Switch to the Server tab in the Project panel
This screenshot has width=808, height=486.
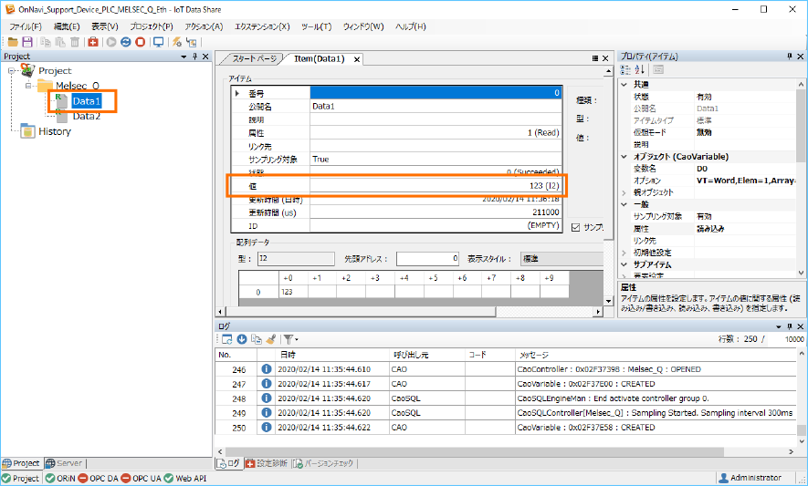pyautogui.click(x=65, y=463)
